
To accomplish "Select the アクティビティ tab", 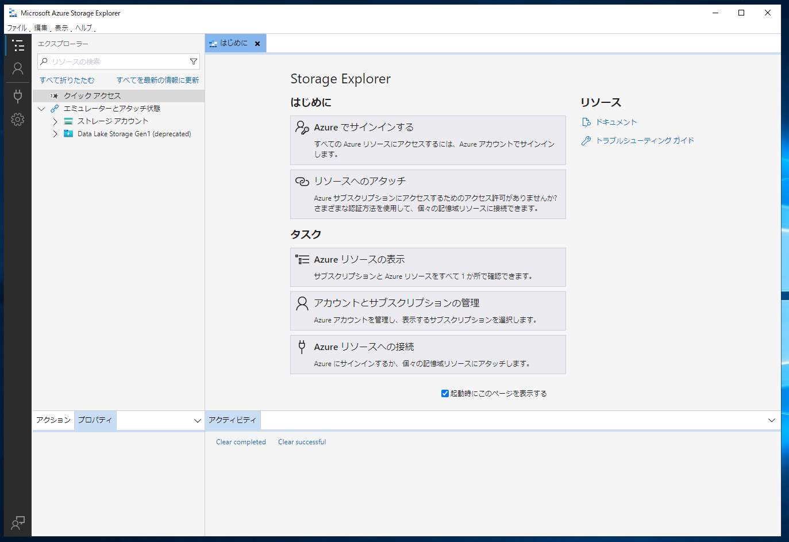I will (233, 420).
